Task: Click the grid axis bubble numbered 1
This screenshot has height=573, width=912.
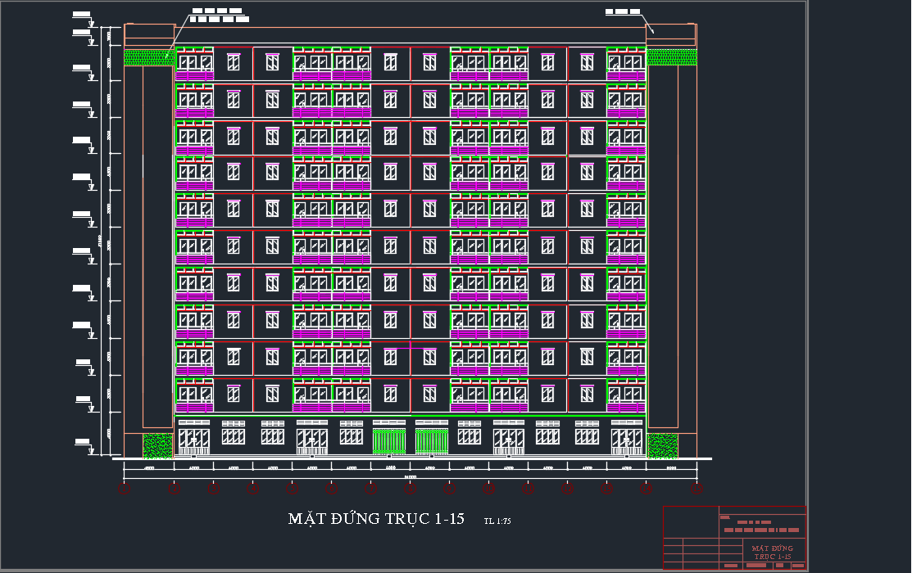Action: (124, 490)
